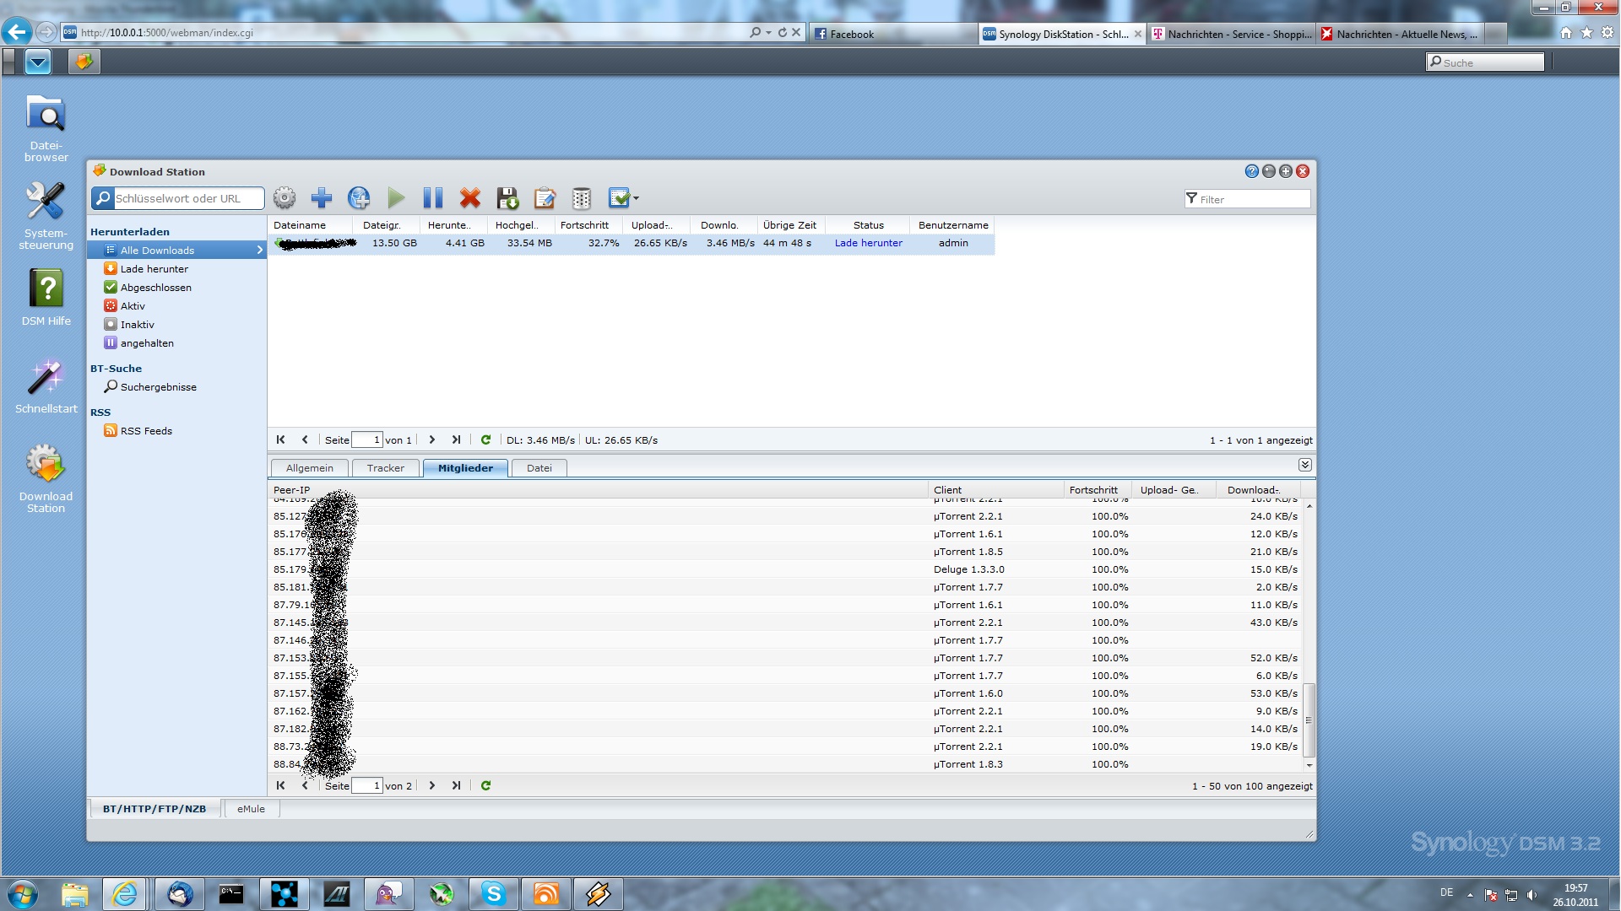Open the checkmark selection dropdown arrow

(x=636, y=199)
